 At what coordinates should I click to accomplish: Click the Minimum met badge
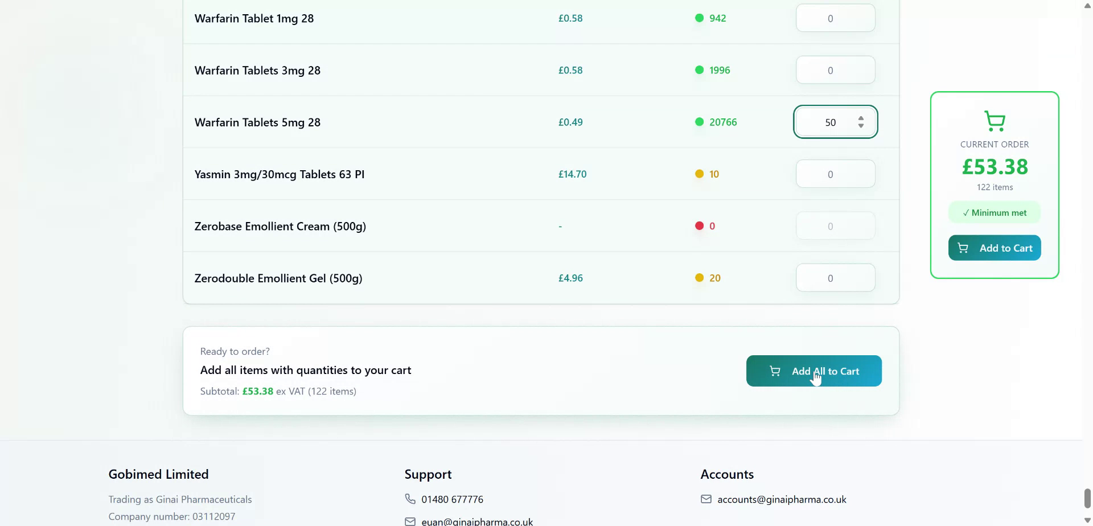pyautogui.click(x=993, y=212)
